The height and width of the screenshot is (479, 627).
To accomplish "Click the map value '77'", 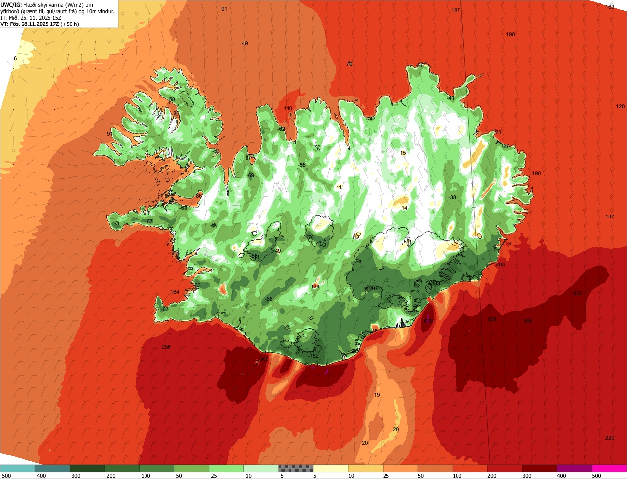I will (506, 146).
